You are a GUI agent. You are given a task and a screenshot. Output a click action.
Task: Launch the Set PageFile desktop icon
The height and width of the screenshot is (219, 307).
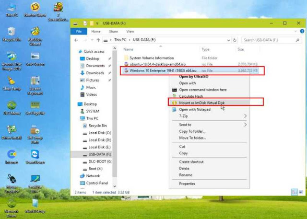[x=35, y=108]
